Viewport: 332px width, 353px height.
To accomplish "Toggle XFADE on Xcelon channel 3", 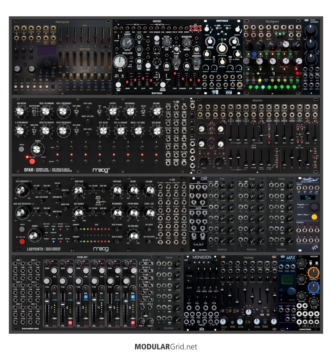I will pos(86,297).
